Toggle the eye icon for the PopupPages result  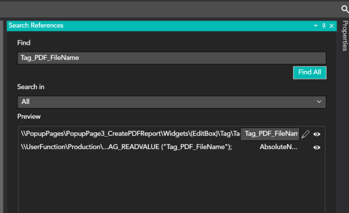click(317, 134)
